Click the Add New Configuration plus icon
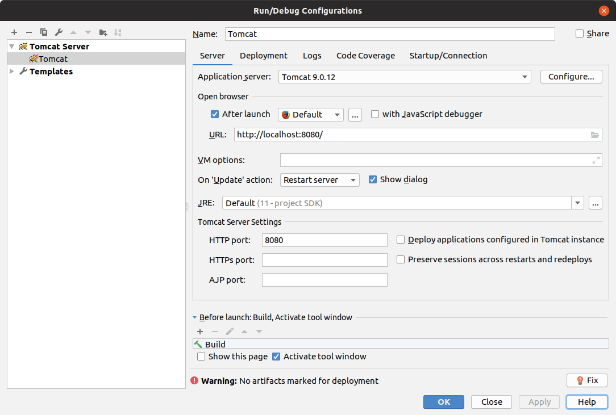 [14, 32]
